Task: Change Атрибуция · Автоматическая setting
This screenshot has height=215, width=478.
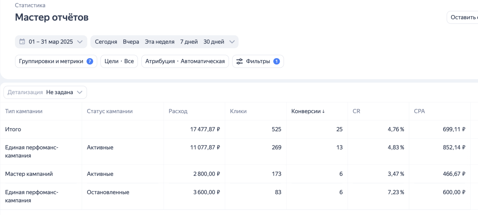Action: (185, 61)
